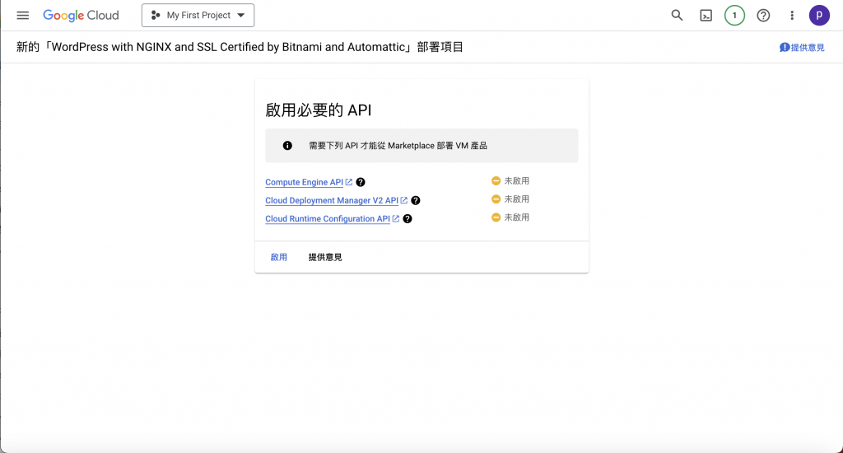Open the My First Project selector dropdown
The width and height of the screenshot is (843, 453).
tap(198, 16)
